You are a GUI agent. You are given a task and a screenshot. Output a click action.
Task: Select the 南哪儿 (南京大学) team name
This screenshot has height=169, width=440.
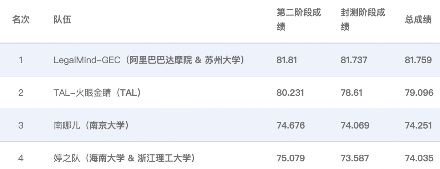click(x=91, y=125)
